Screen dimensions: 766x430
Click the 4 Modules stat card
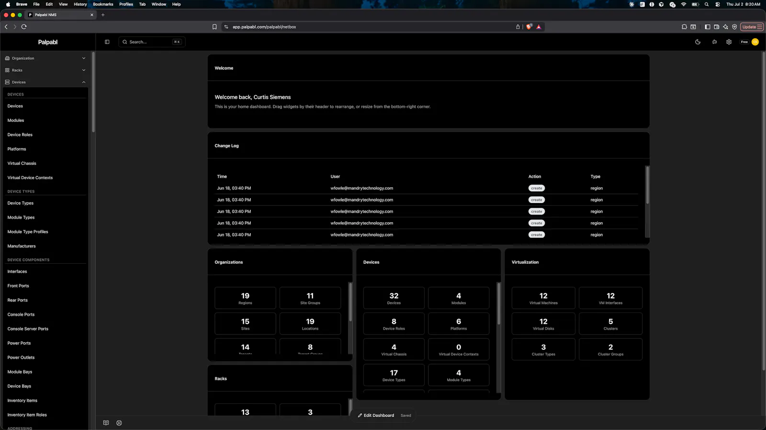pyautogui.click(x=459, y=298)
